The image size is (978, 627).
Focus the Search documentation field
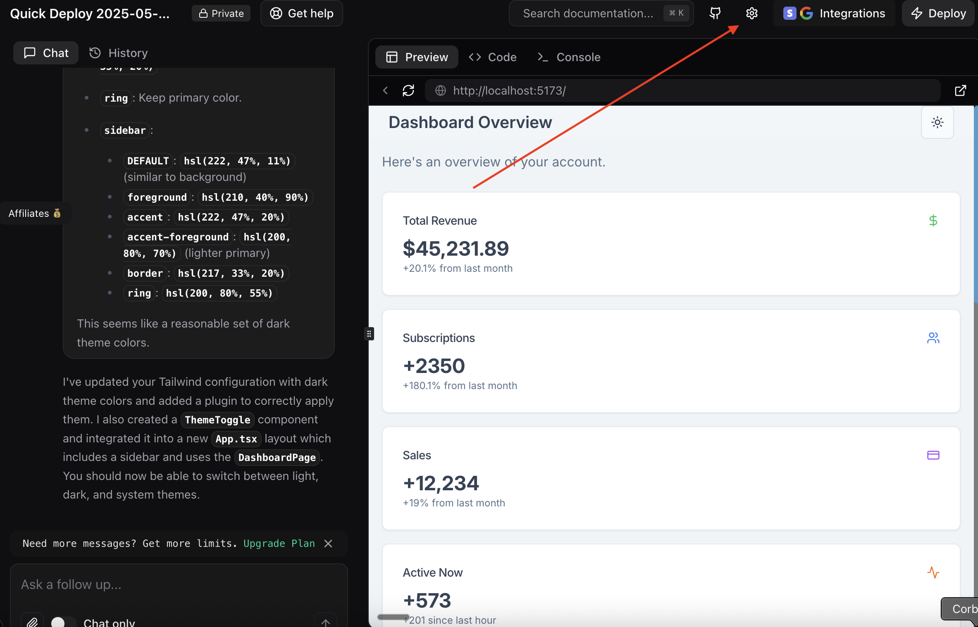tap(601, 13)
